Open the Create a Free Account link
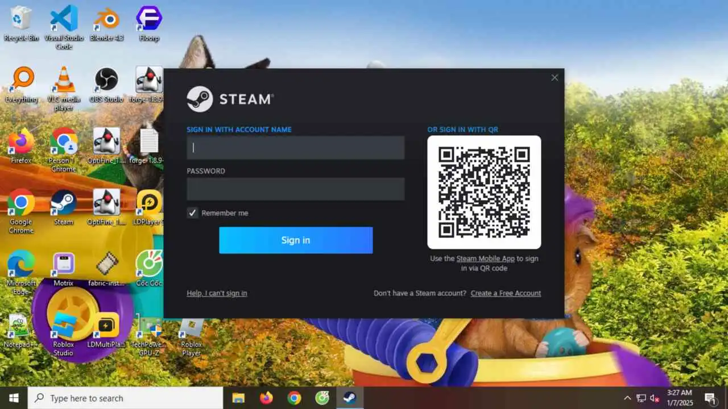Viewport: 728px width, 409px height. click(506, 293)
